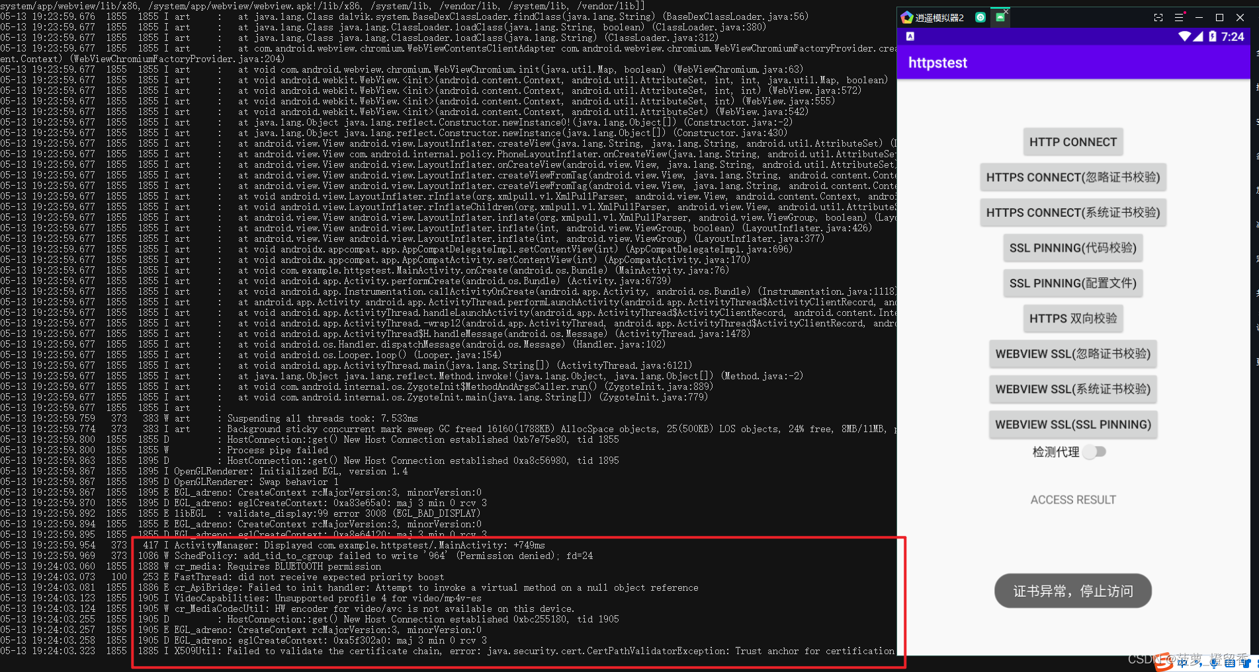
Task: Close the emulator window
Action: coord(1240,18)
